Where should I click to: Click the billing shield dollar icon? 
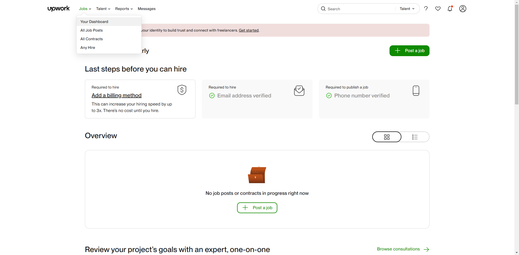[x=182, y=90]
